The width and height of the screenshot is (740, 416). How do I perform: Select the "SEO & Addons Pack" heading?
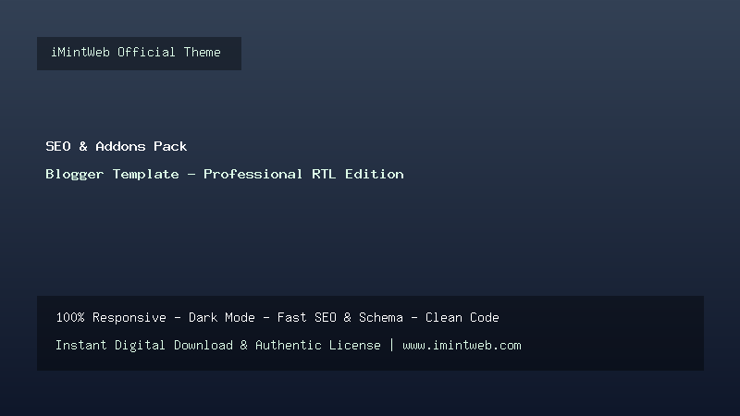[x=117, y=146]
